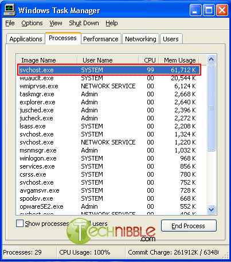The height and width of the screenshot is (262, 231).
Task: Click the Task Manager title bar icon
Action: pos(10,10)
